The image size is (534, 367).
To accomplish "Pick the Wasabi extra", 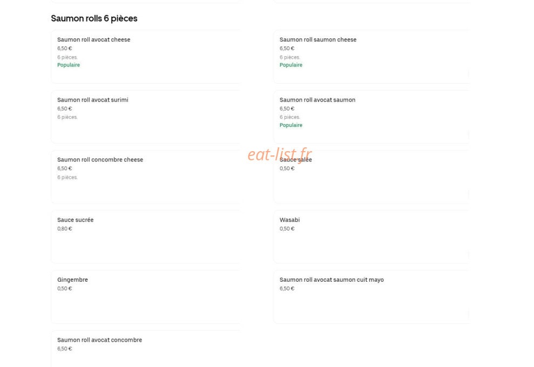I will tap(371, 237).
